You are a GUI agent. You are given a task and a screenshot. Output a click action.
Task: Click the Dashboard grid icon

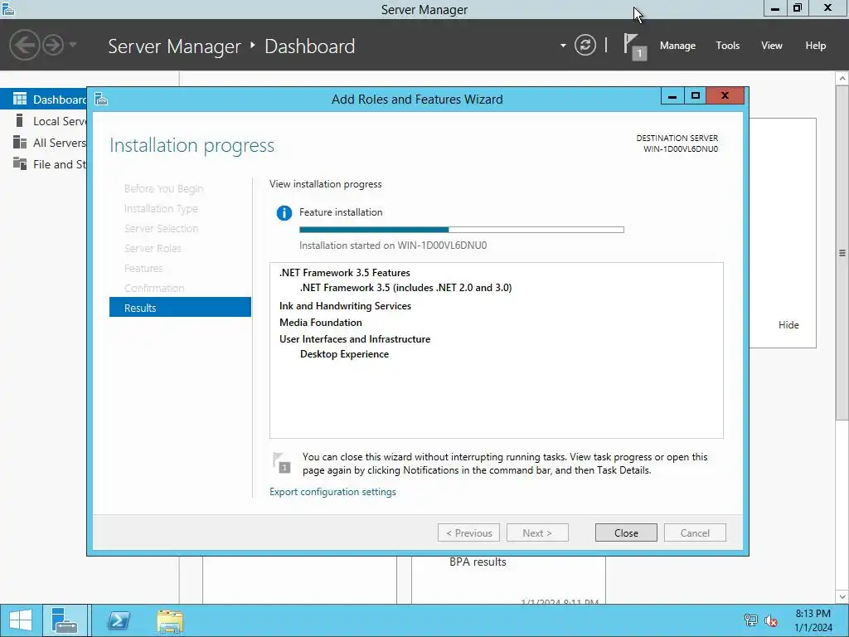pyautogui.click(x=20, y=99)
